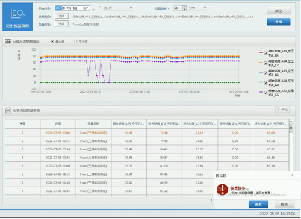Select the 最大值 radio option
This screenshot has height=219, width=301.
(52, 42)
